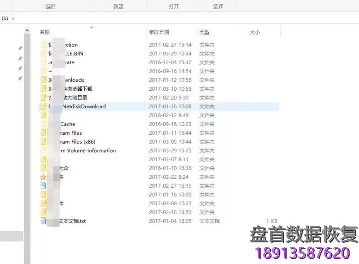Image resolution: width=359 pixels, height=264 pixels.
Task: Click the sort arrow above the 名称 column
Action: pyautogui.click(x=92, y=27)
